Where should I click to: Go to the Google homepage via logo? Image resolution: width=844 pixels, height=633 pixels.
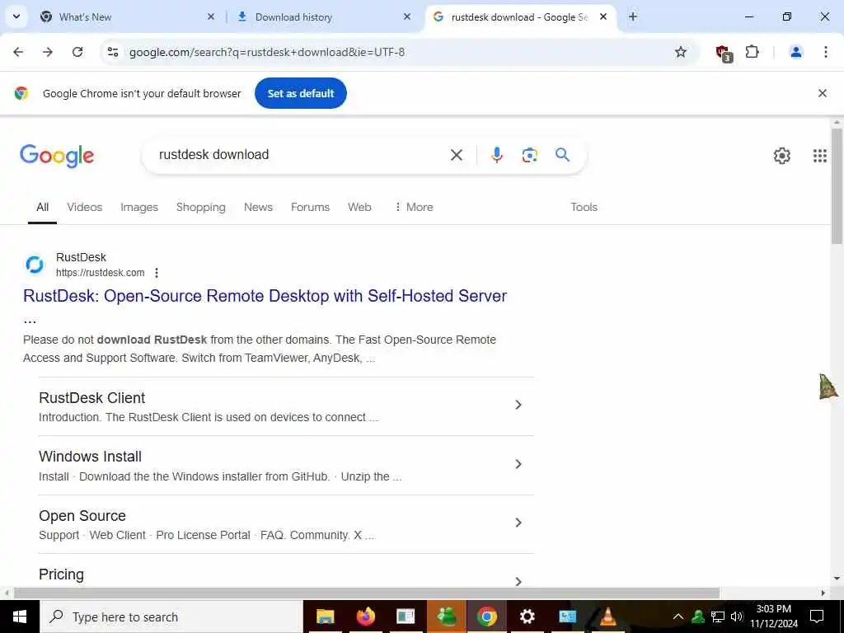click(57, 156)
